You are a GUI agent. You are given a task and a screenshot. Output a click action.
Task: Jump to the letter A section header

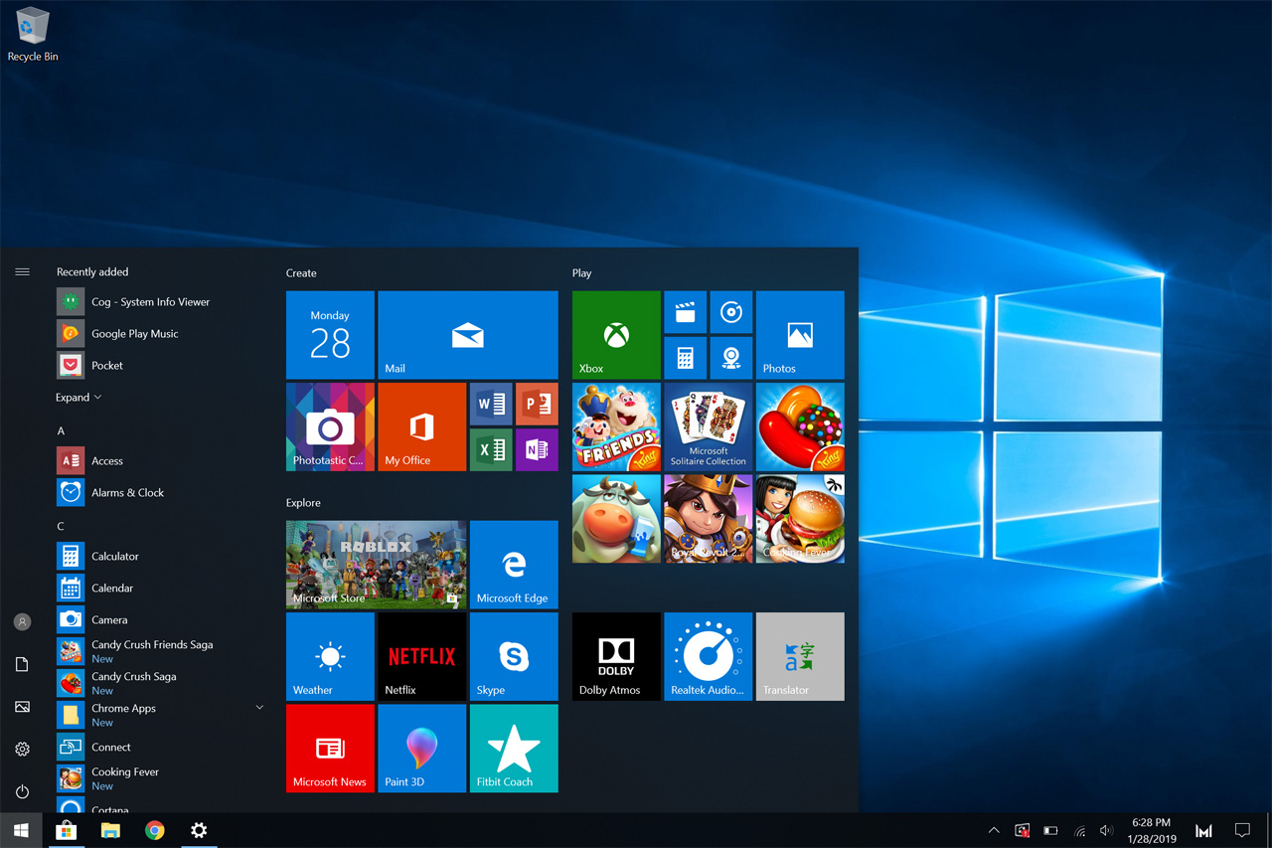pyautogui.click(x=61, y=430)
